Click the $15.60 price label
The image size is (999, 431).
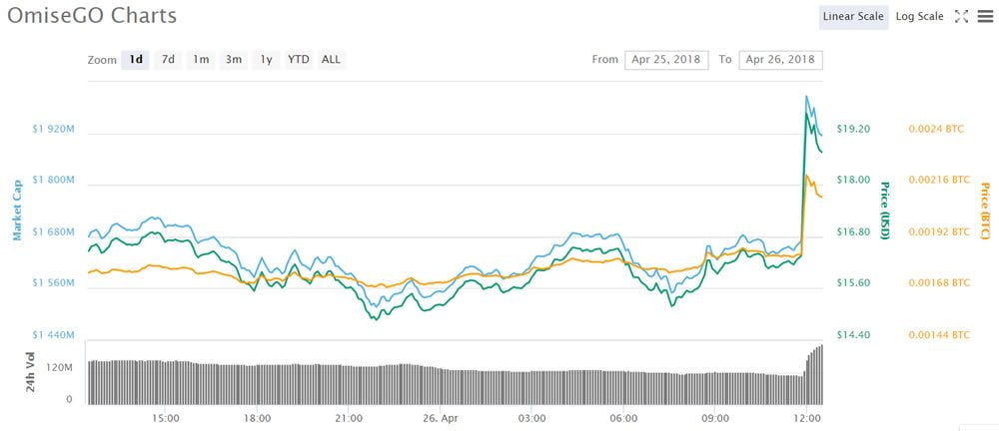pos(853,282)
